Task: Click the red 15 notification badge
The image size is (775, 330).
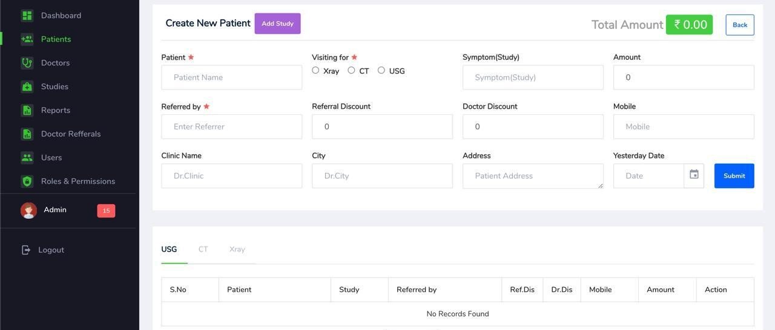Action: pos(106,210)
